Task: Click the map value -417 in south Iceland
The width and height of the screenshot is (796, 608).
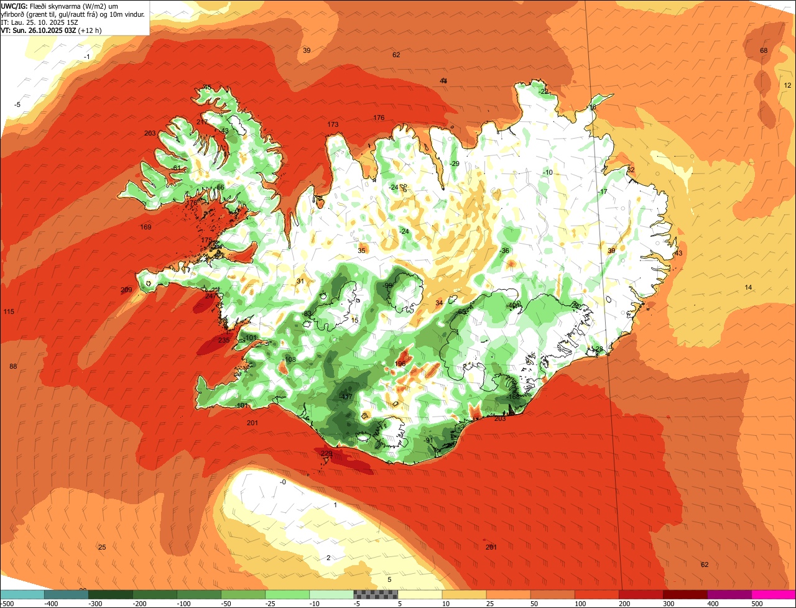Action: [346, 397]
